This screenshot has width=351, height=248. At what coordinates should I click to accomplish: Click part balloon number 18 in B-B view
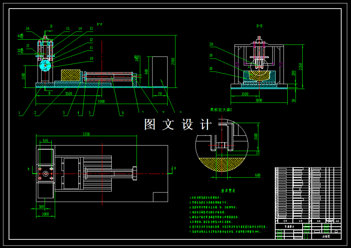(211, 69)
